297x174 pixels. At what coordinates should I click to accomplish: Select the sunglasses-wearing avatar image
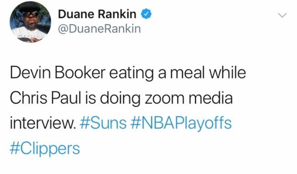tap(30, 22)
